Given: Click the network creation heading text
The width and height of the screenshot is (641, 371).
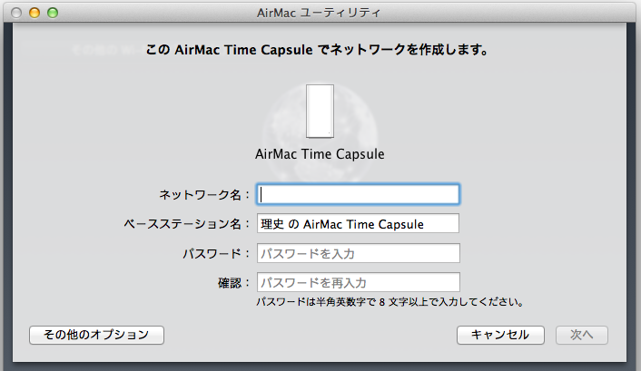Looking at the screenshot, I should [x=320, y=51].
